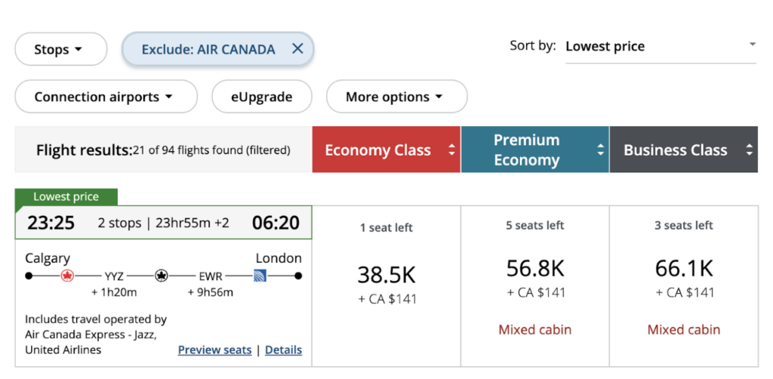The image size is (773, 379).
Task: Toggle the eUpgrade filter
Action: point(261,97)
